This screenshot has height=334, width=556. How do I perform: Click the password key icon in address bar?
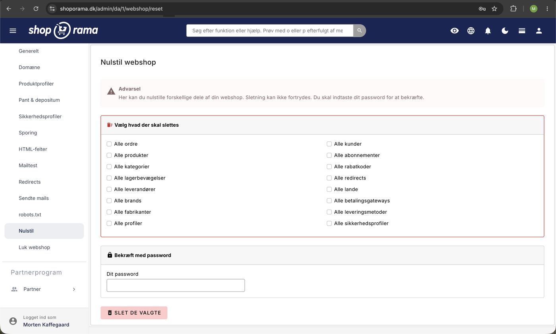pos(482,8)
